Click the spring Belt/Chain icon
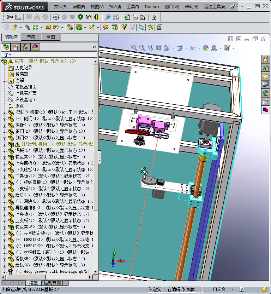 (89, 17)
